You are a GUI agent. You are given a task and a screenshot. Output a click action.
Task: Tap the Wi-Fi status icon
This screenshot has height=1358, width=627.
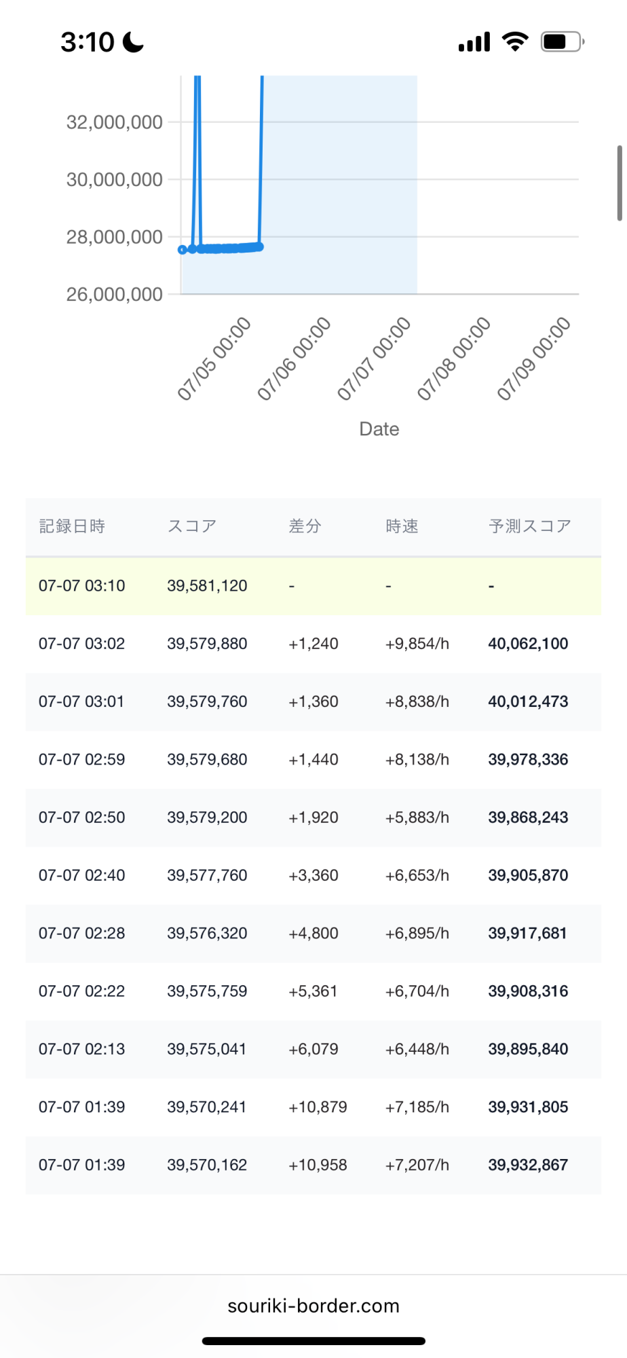tap(515, 42)
